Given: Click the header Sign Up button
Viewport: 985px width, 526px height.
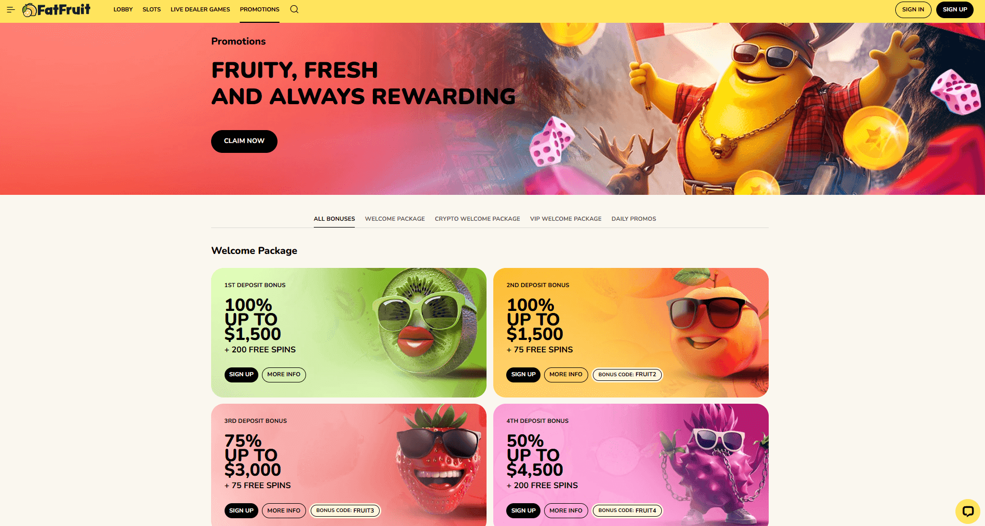Looking at the screenshot, I should click(954, 9).
